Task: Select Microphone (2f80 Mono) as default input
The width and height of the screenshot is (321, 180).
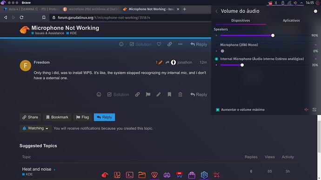Action: pos(216,45)
